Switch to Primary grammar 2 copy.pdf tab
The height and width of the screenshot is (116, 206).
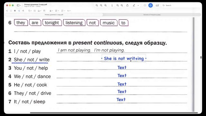(x=54, y=15)
